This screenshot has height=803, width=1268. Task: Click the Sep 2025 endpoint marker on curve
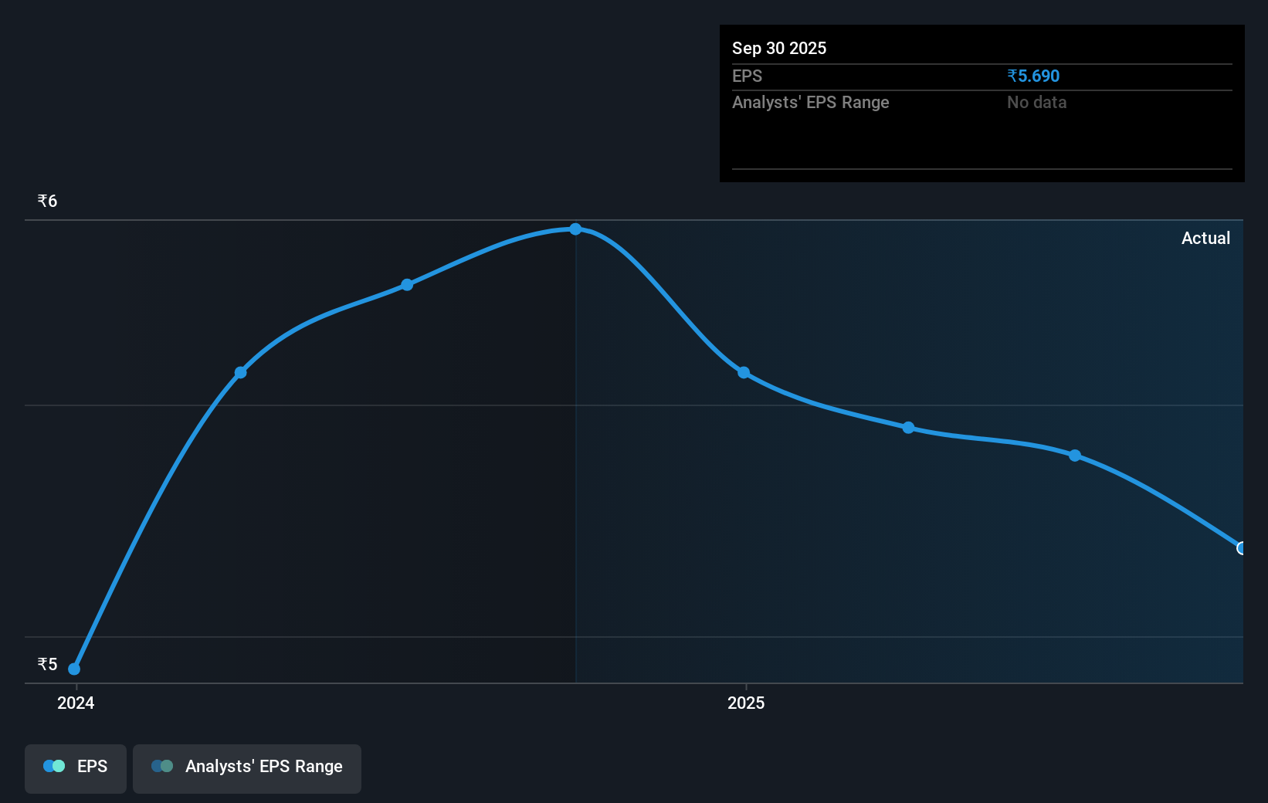point(1242,548)
